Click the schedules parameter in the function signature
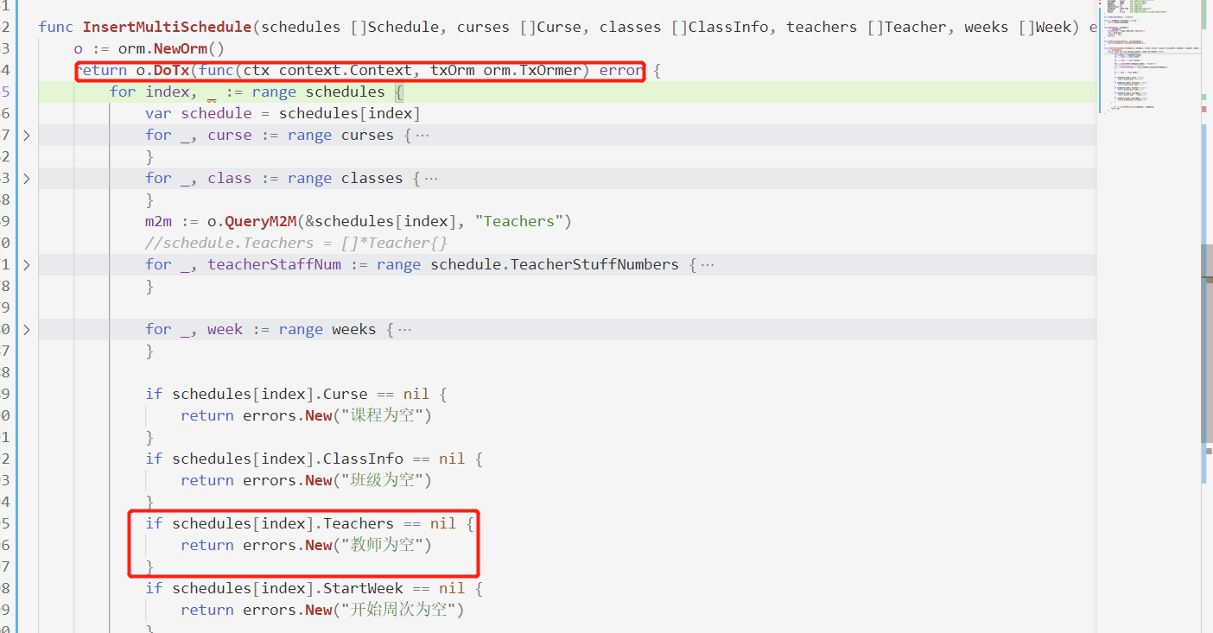The image size is (1213, 633). (300, 27)
